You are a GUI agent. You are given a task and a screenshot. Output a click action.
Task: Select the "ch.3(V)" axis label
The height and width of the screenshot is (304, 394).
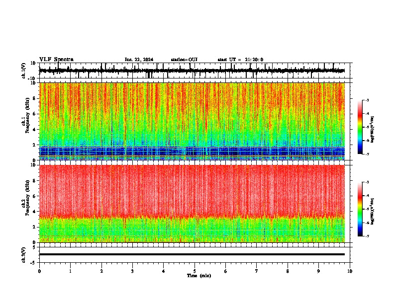24,255
